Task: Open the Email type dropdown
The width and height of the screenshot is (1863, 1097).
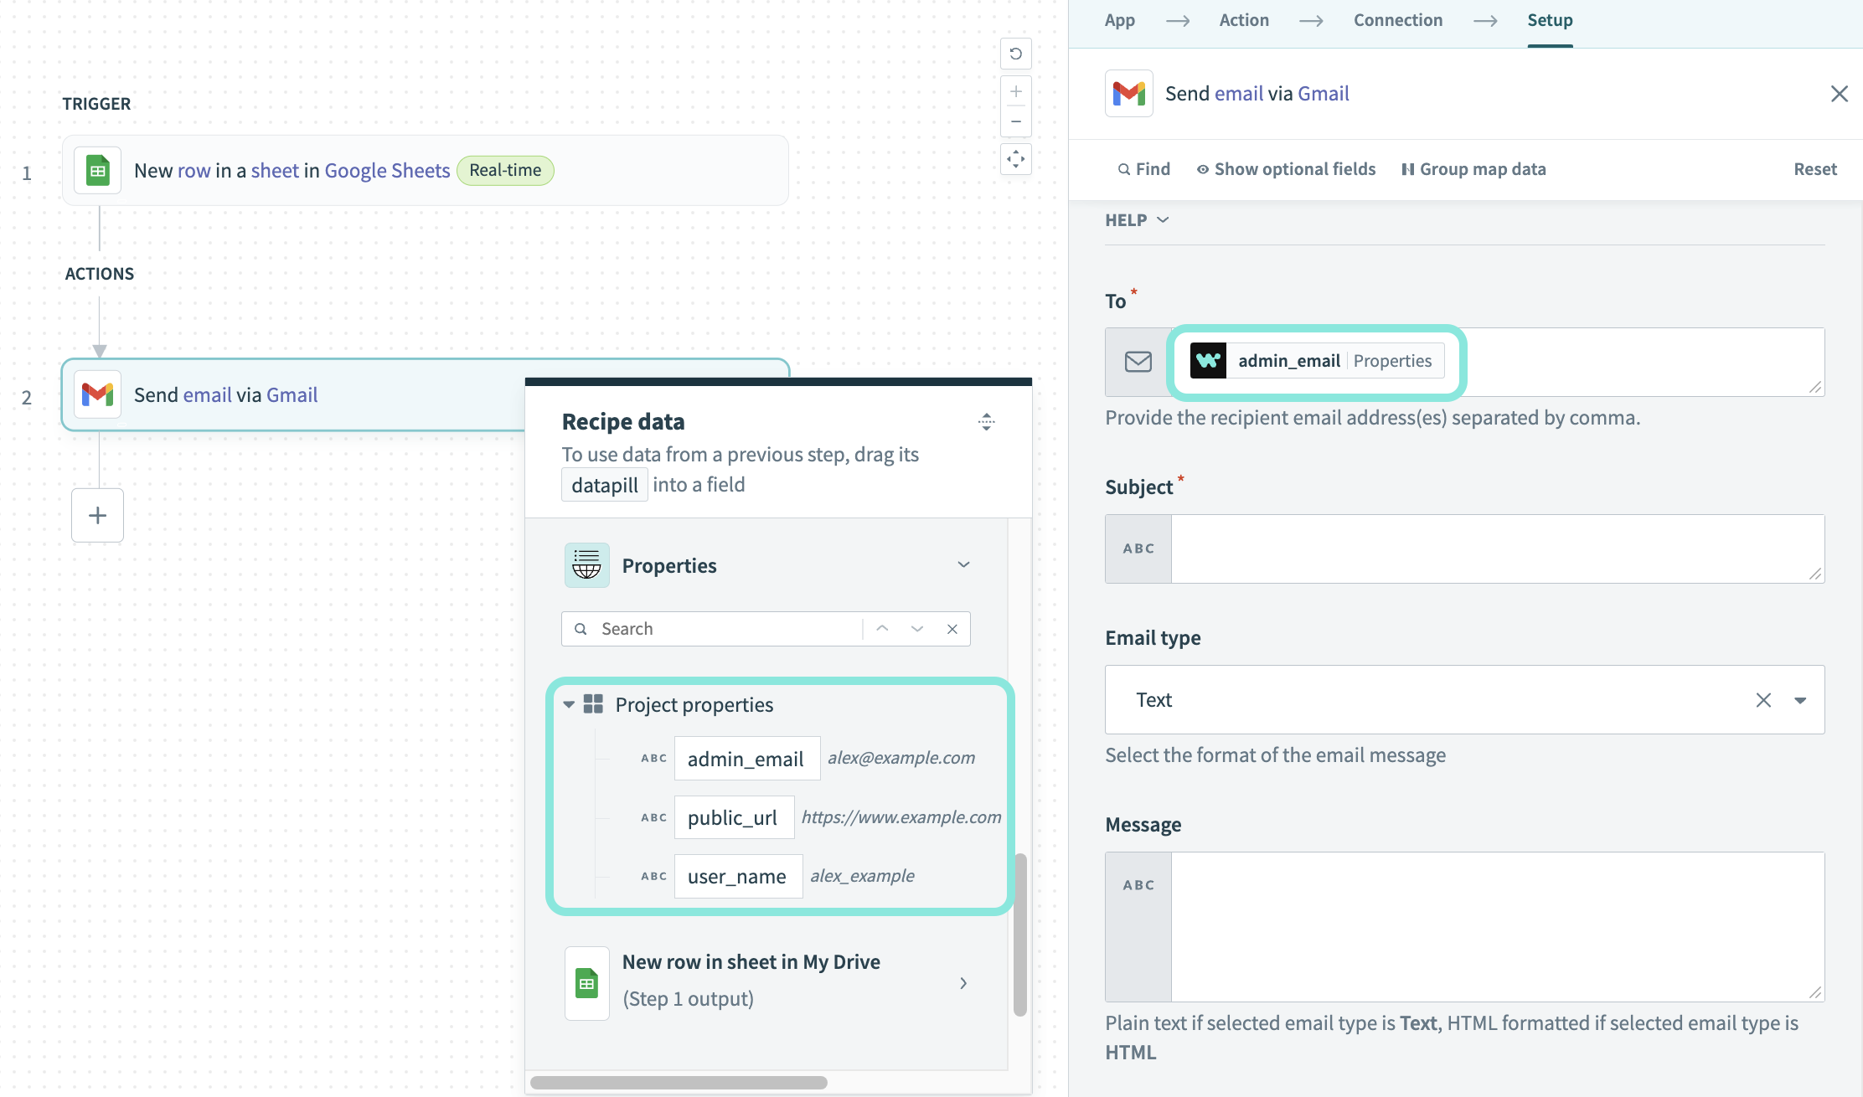Action: [1801, 699]
